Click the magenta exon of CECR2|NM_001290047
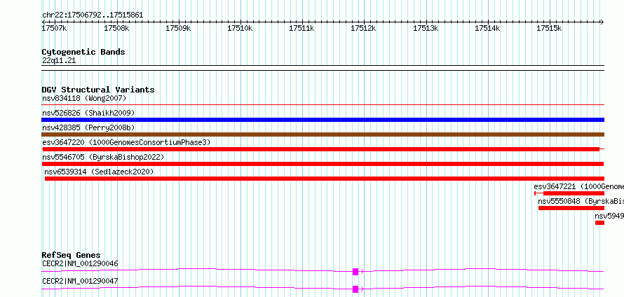The width and height of the screenshot is (624, 297). [355, 289]
